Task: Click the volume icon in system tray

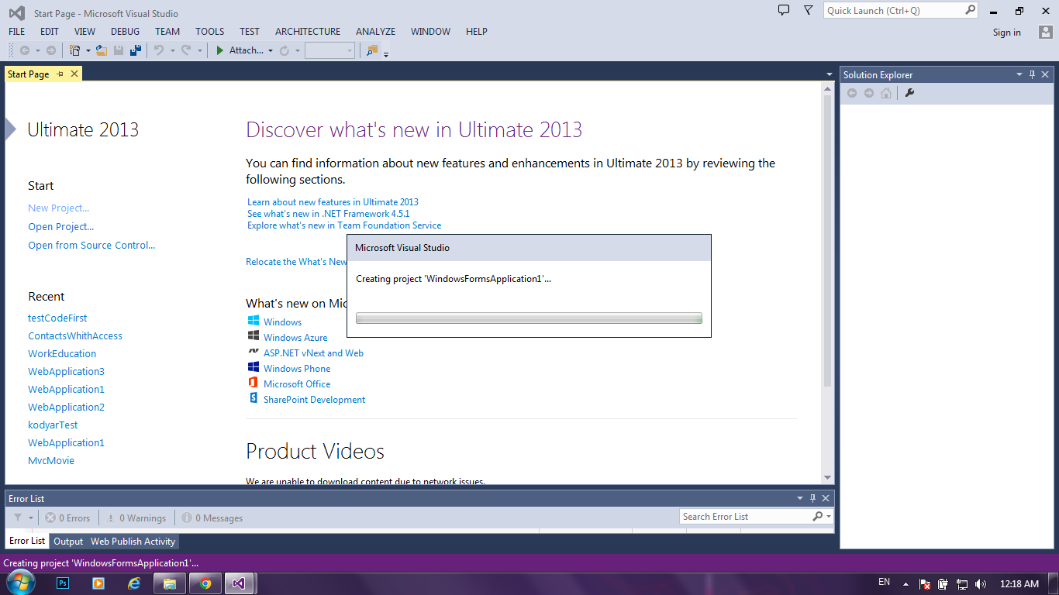Action: 981,584
